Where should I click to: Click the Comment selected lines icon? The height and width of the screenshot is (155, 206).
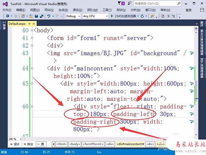[168, 16]
